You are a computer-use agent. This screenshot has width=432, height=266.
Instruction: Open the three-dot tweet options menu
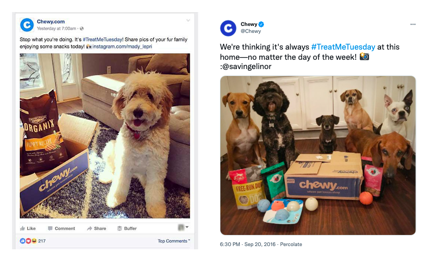coord(413,24)
